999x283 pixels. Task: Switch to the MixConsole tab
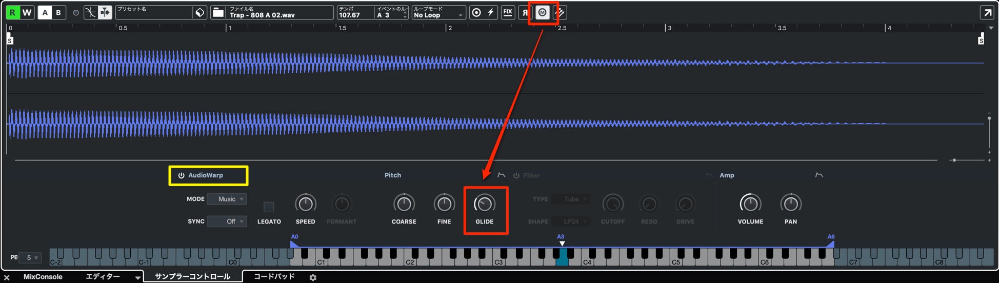43,277
